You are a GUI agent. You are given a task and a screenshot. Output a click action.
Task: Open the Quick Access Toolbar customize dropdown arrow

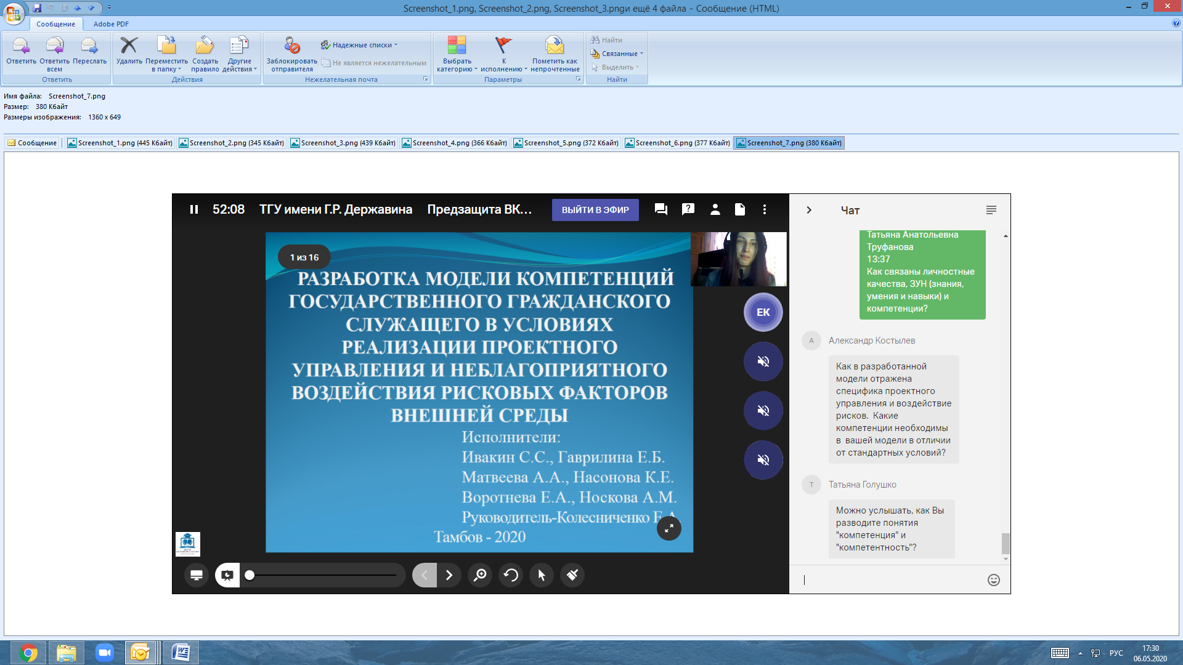(x=110, y=8)
